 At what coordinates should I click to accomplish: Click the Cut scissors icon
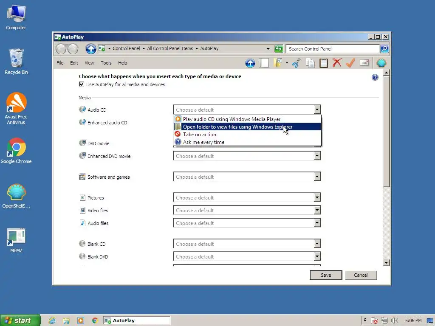pos(296,63)
